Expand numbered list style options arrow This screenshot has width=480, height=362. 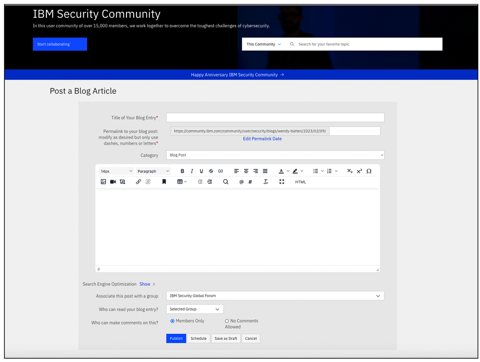pyautogui.click(x=336, y=171)
